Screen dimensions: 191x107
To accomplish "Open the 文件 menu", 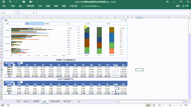I will click(x=4, y=6).
